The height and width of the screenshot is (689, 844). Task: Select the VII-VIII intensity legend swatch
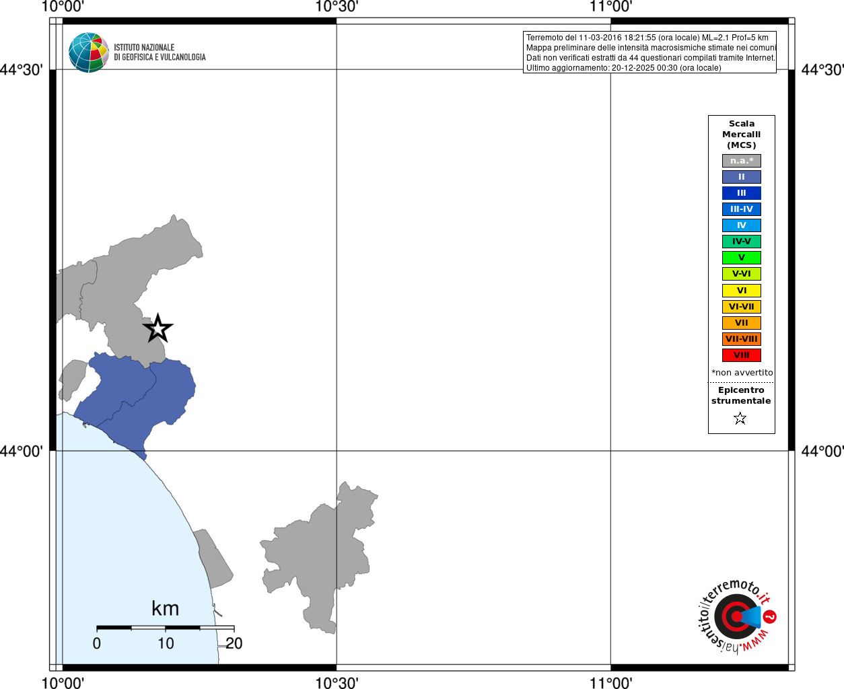(x=742, y=339)
